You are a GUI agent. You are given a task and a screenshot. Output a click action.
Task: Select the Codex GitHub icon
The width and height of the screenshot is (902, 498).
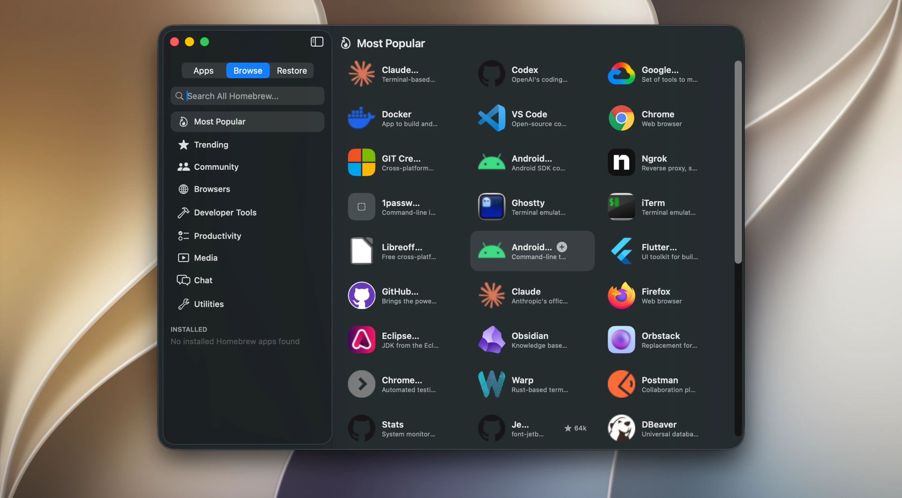[491, 74]
